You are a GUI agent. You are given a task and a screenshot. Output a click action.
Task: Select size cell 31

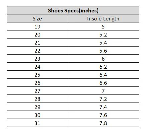[x=37, y=123]
